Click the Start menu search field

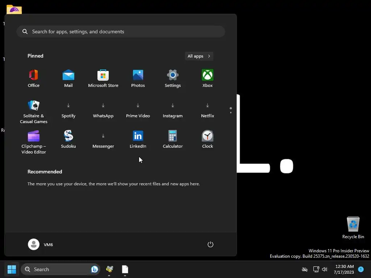click(121, 31)
